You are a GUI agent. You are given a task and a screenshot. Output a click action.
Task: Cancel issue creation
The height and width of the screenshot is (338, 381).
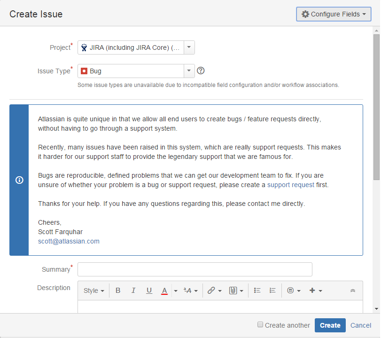[361, 325]
